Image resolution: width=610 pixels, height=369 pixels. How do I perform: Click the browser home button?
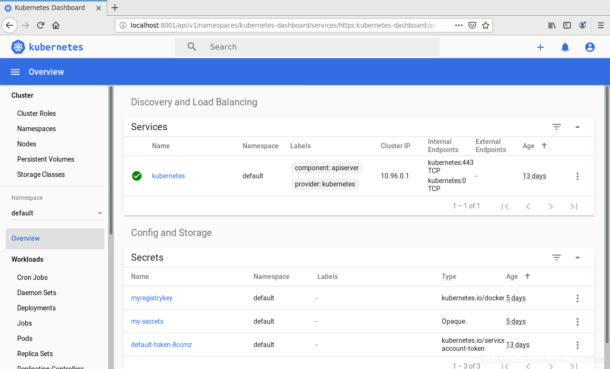pyautogui.click(x=56, y=25)
